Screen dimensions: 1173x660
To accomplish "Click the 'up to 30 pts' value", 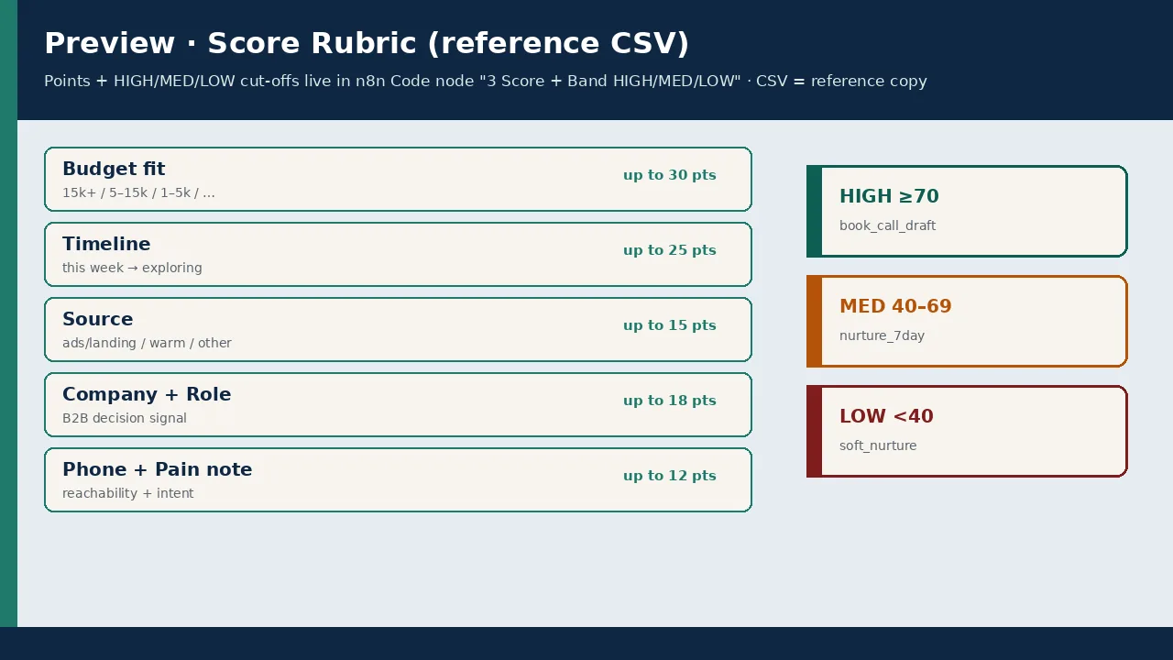I will 670,175.
